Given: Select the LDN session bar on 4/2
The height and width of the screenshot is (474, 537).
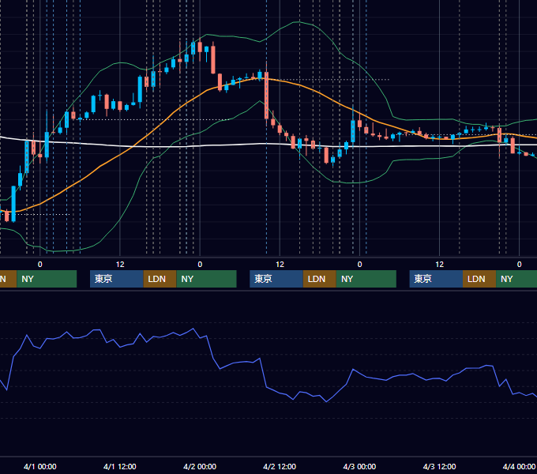Looking at the screenshot, I should (320, 279).
